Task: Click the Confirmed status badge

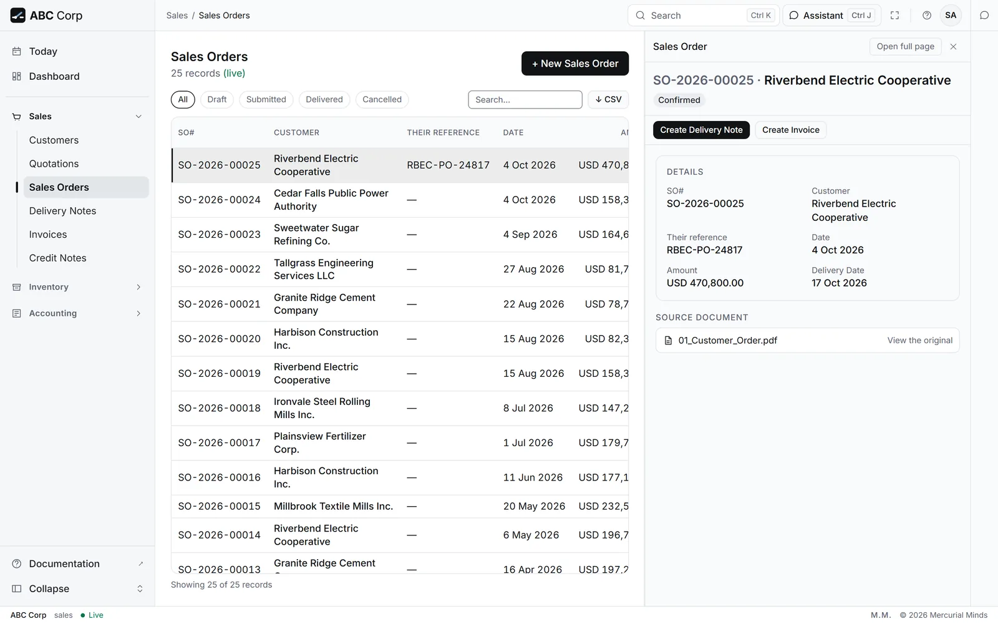Action: point(679,100)
